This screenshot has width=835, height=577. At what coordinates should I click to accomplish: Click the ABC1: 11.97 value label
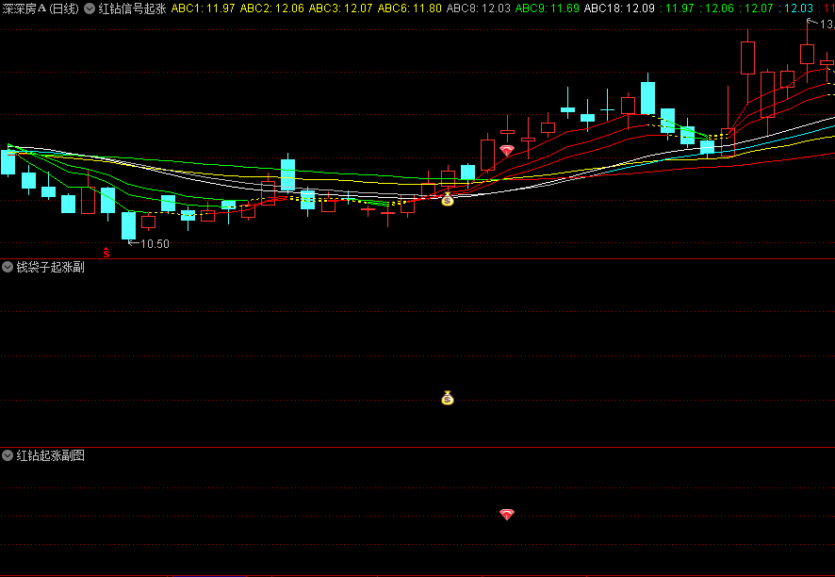click(203, 8)
